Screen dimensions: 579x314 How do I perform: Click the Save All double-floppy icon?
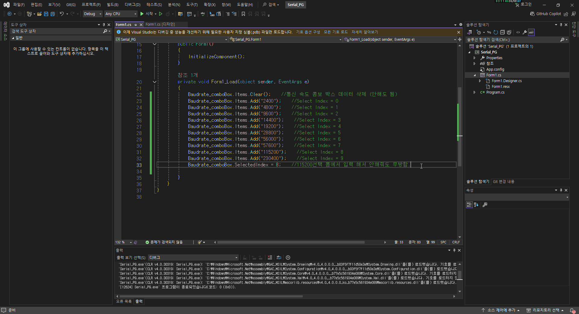tap(52, 14)
